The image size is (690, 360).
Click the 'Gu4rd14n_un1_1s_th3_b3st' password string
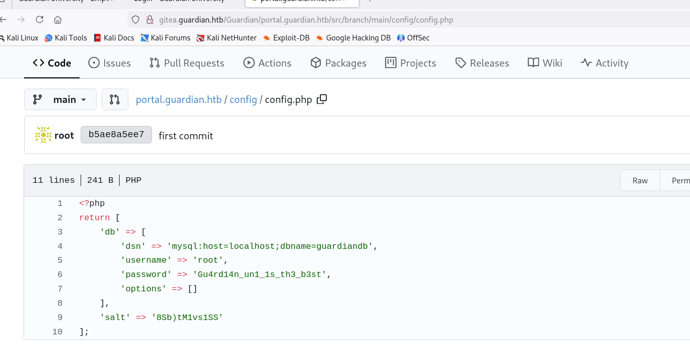pos(260,274)
